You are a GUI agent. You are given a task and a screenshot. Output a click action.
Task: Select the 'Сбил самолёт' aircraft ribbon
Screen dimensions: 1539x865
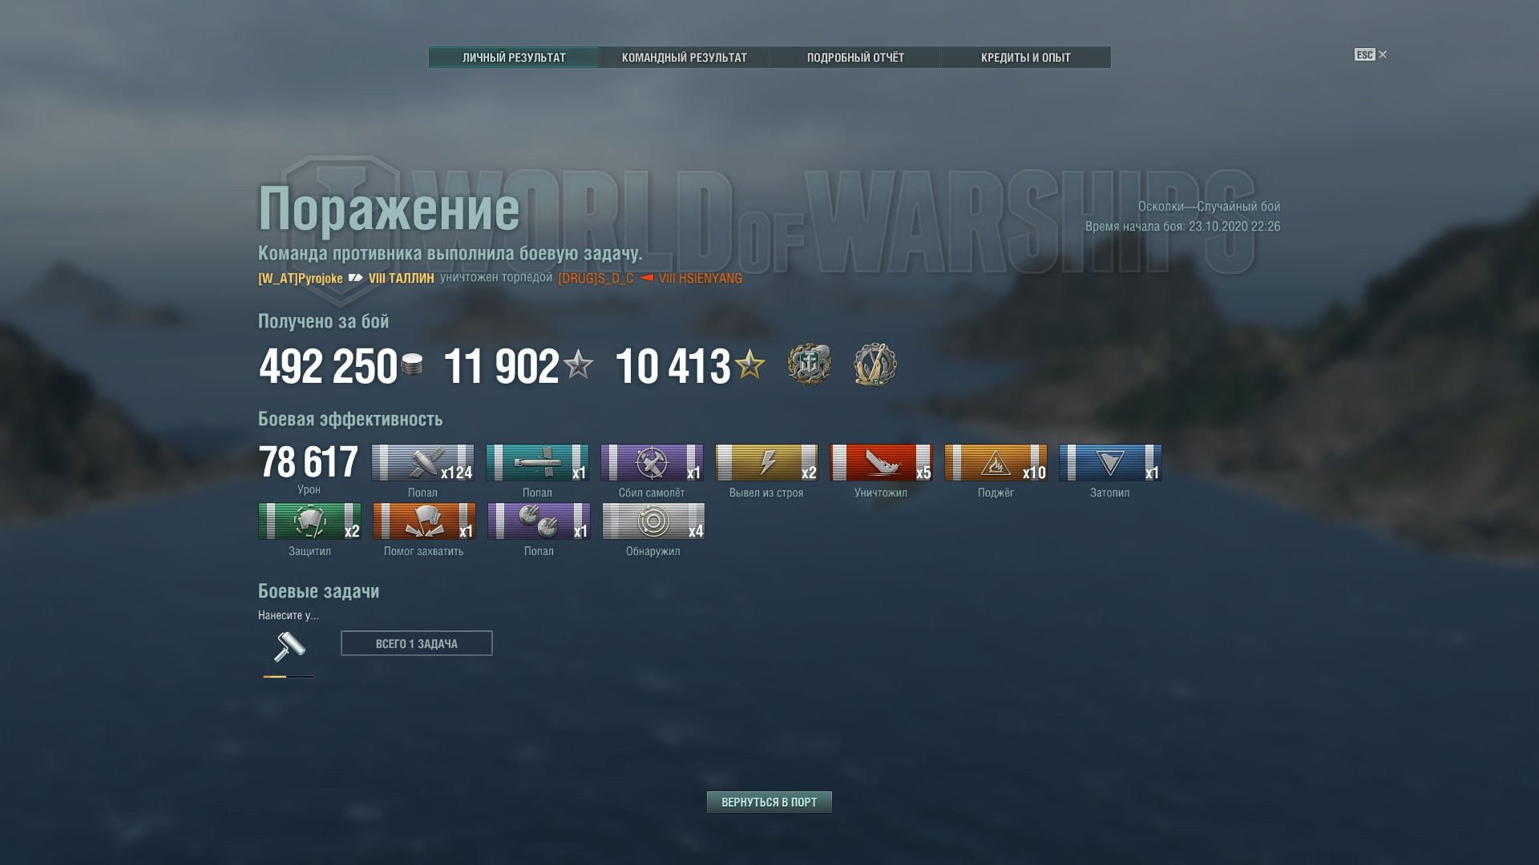[652, 463]
